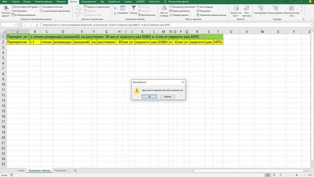Click the From Web (Из Интернета) icon
Viewport: 314px width, 177px height.
tap(13, 11)
